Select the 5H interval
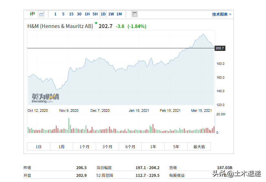 pos(95,14)
